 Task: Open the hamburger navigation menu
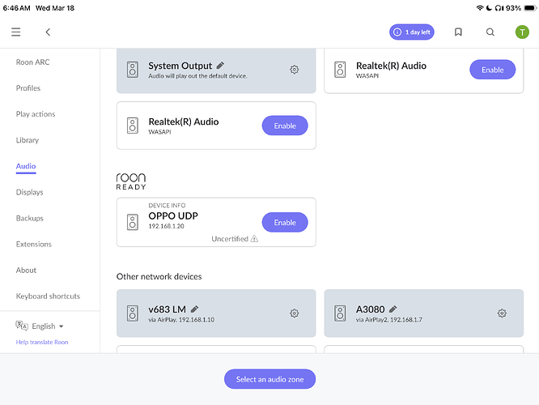point(16,32)
